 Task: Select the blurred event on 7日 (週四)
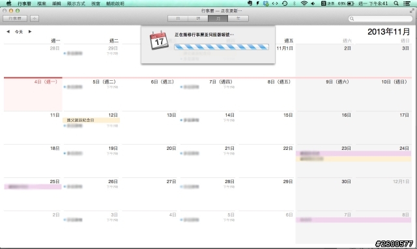207,87
